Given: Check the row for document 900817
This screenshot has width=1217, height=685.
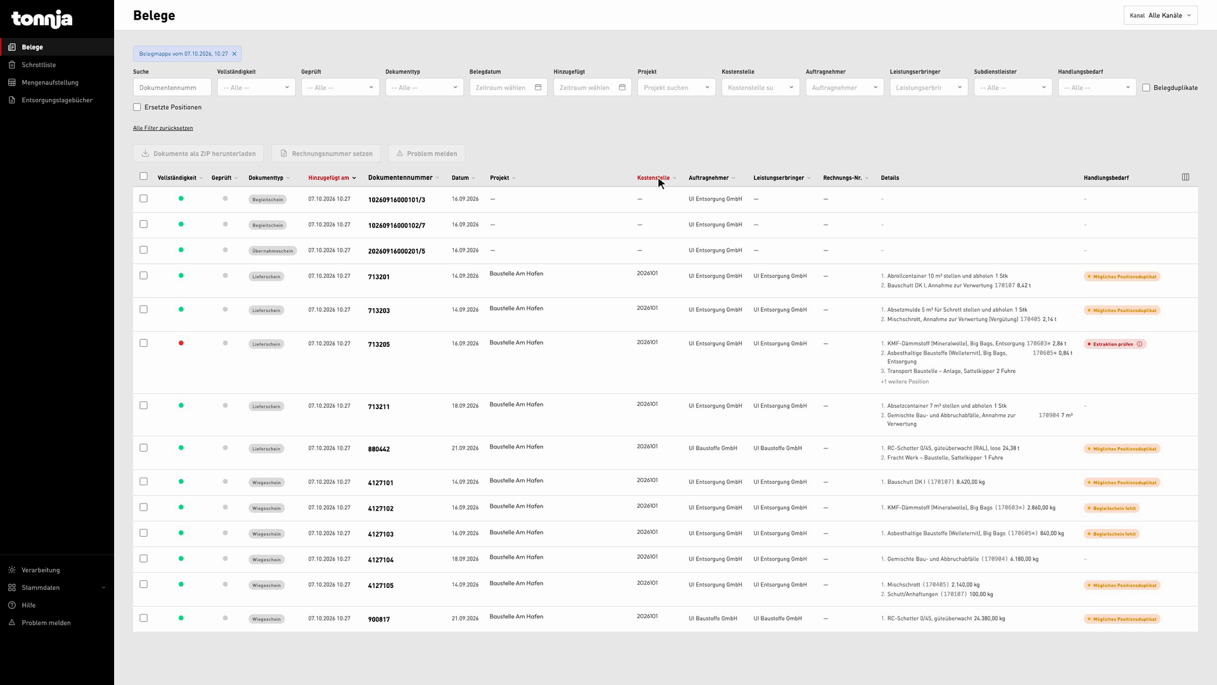Looking at the screenshot, I should (x=143, y=618).
